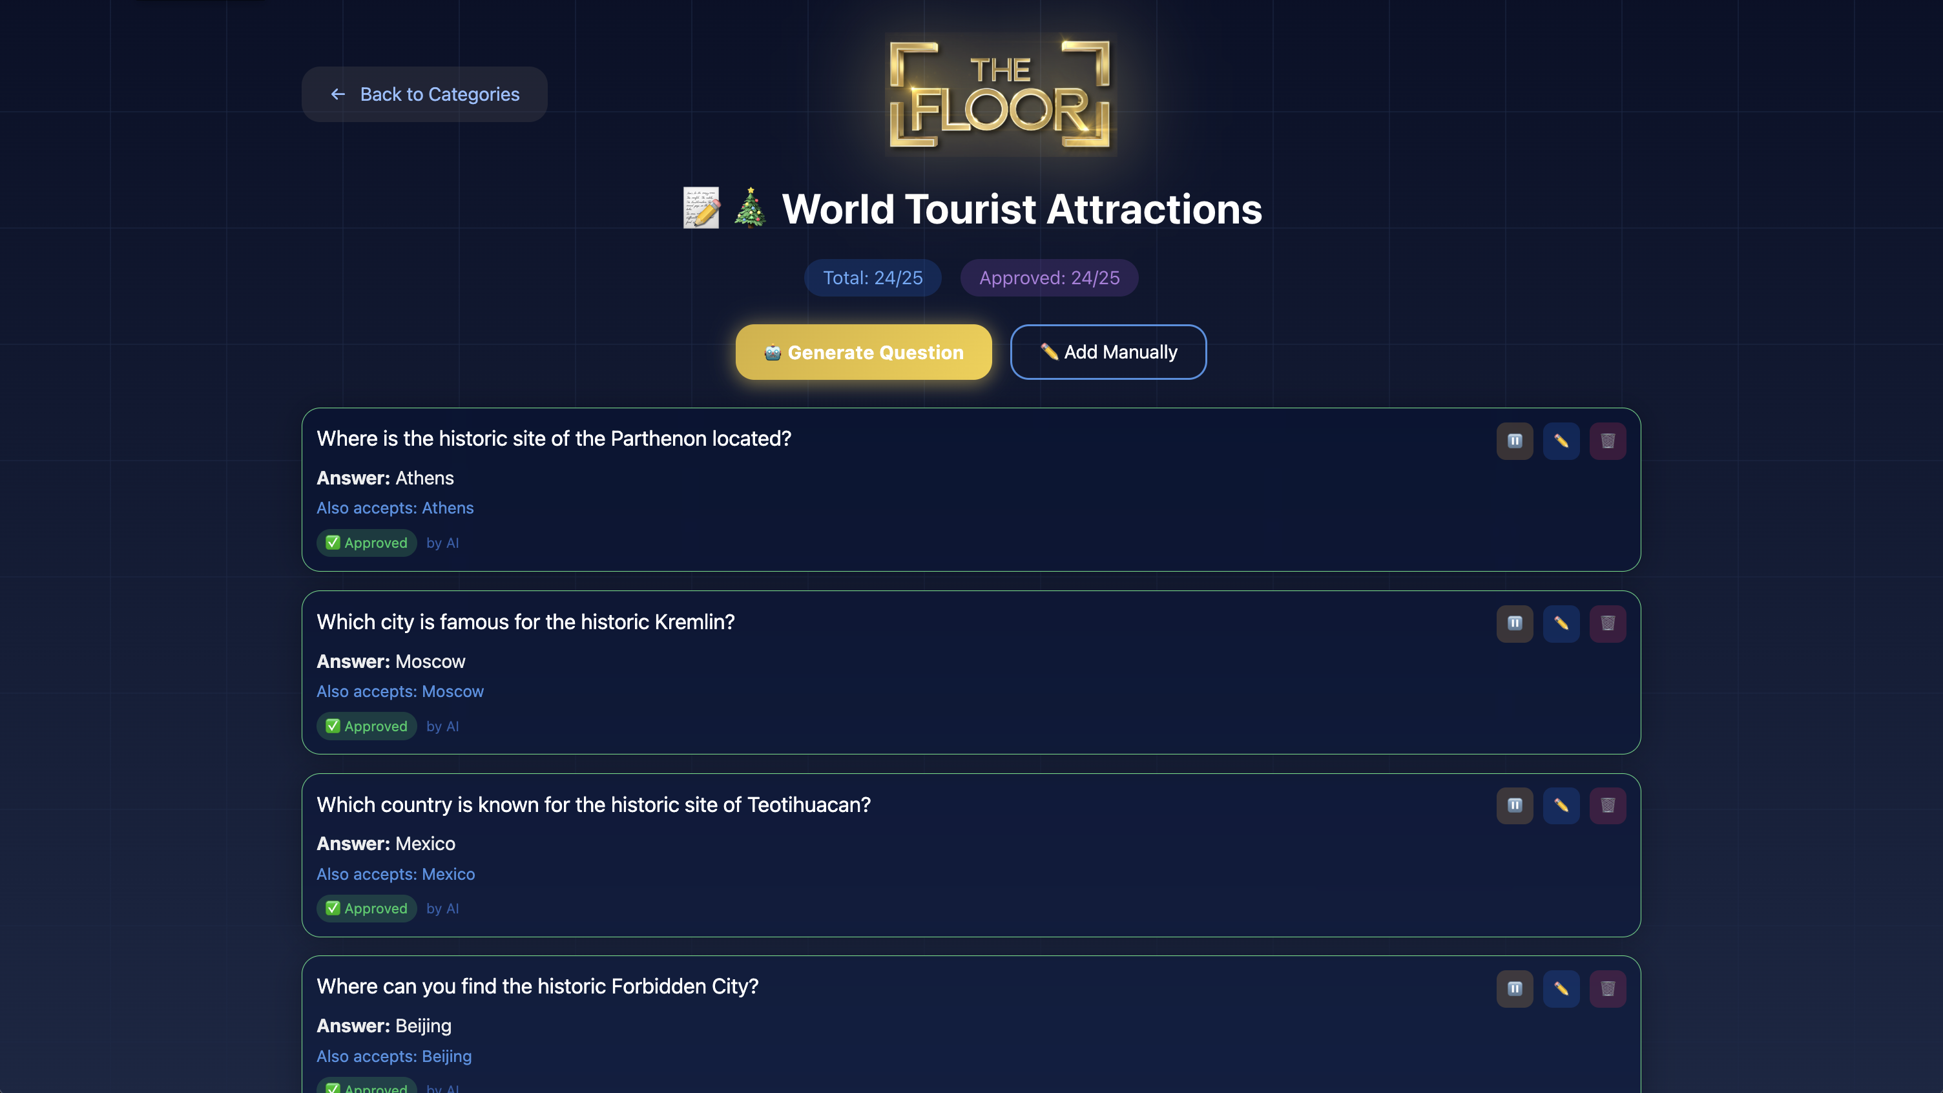Toggle Approved badge on Kremlin question

click(367, 726)
